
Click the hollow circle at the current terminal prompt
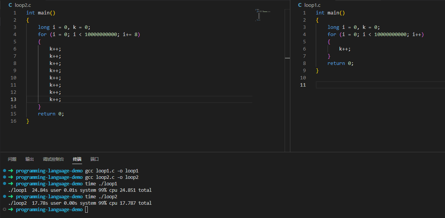coord(5,210)
